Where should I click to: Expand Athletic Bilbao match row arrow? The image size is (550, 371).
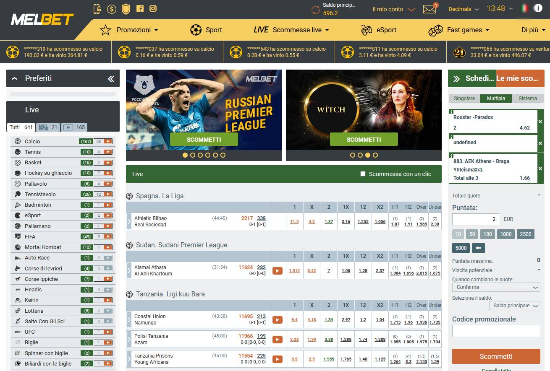coord(129,221)
